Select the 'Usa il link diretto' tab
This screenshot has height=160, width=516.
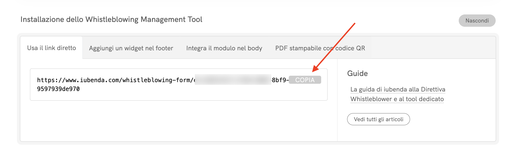tap(51, 48)
